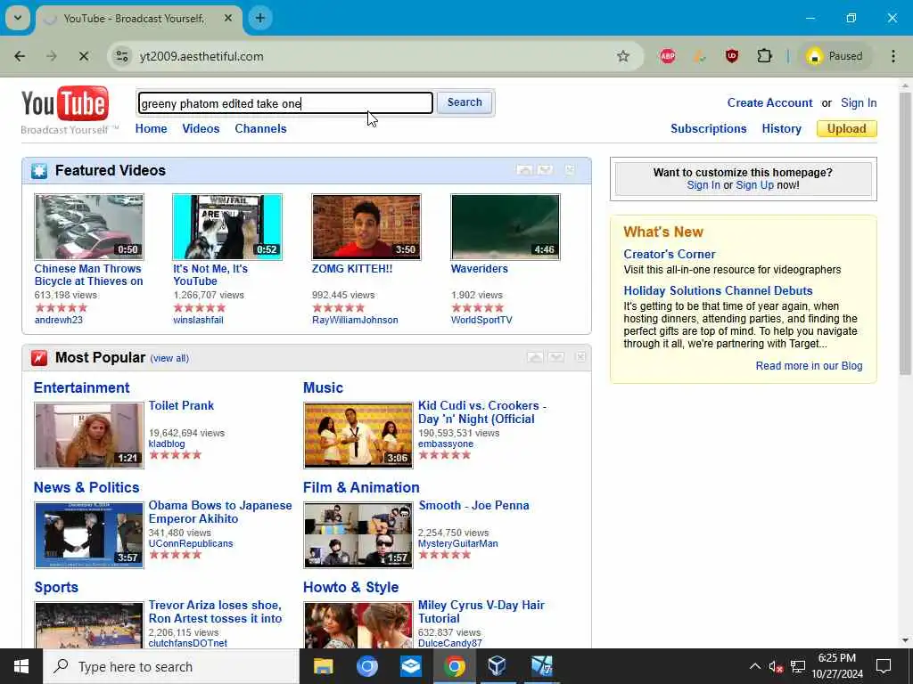Open Waveriders video thumbnail
Screen dimensions: 913x684
(x=506, y=227)
